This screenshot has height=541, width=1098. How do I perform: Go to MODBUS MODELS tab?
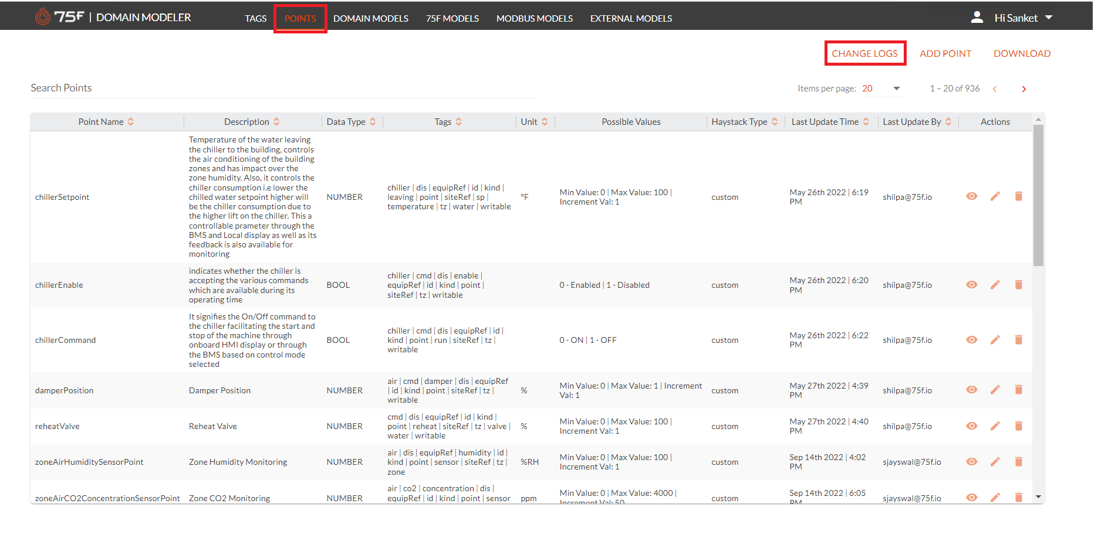[x=535, y=18]
